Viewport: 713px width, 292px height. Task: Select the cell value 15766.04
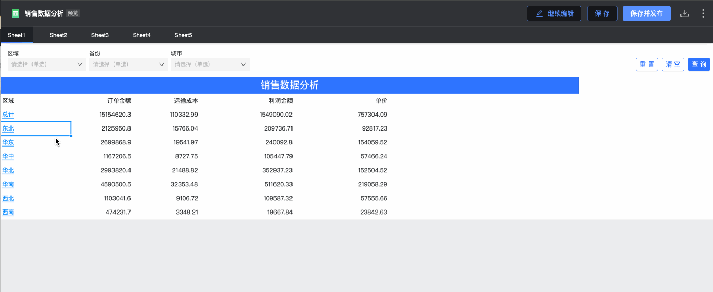[186, 128]
